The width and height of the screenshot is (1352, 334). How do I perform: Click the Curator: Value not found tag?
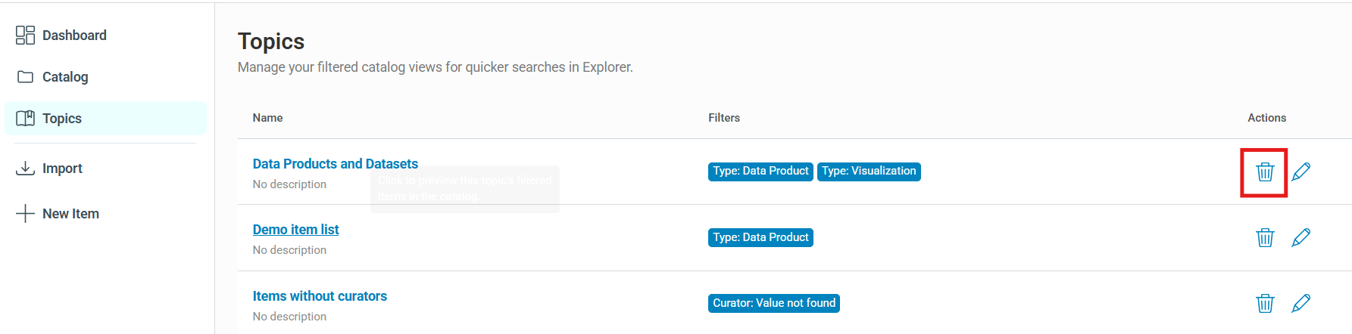[x=773, y=303]
